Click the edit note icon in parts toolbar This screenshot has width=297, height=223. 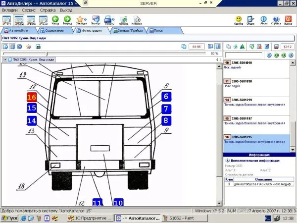(x=267, y=47)
